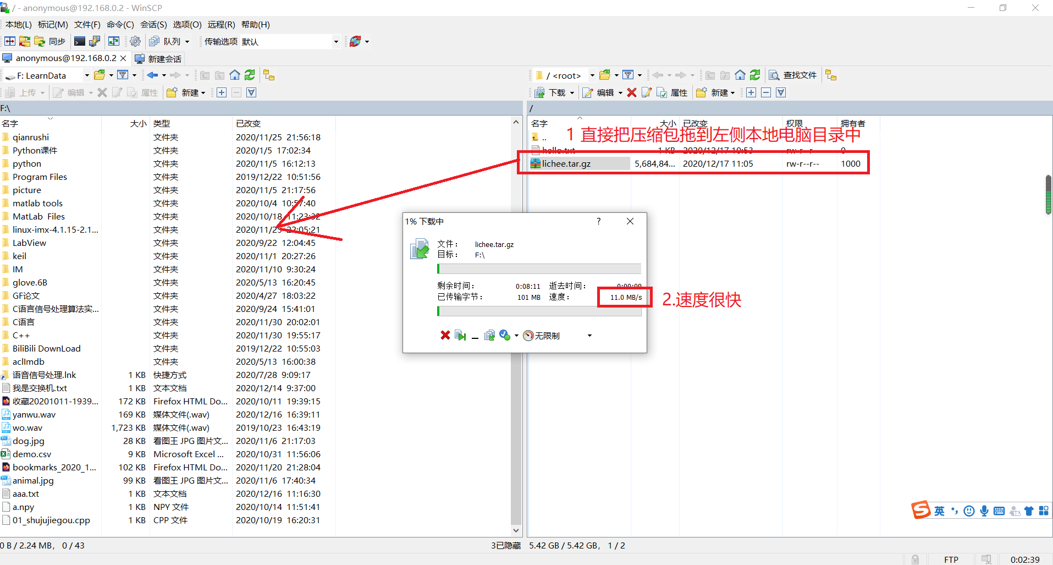Open the 文件(F) menu
Image resolution: width=1053 pixels, height=565 pixels.
tap(87, 24)
